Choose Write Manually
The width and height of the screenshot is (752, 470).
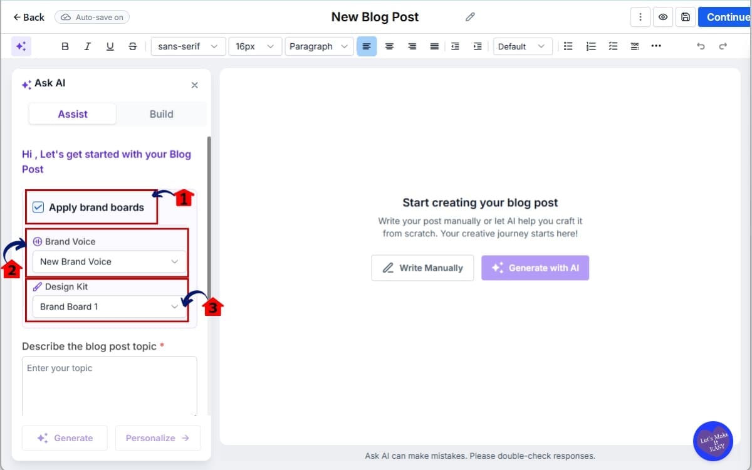click(422, 268)
